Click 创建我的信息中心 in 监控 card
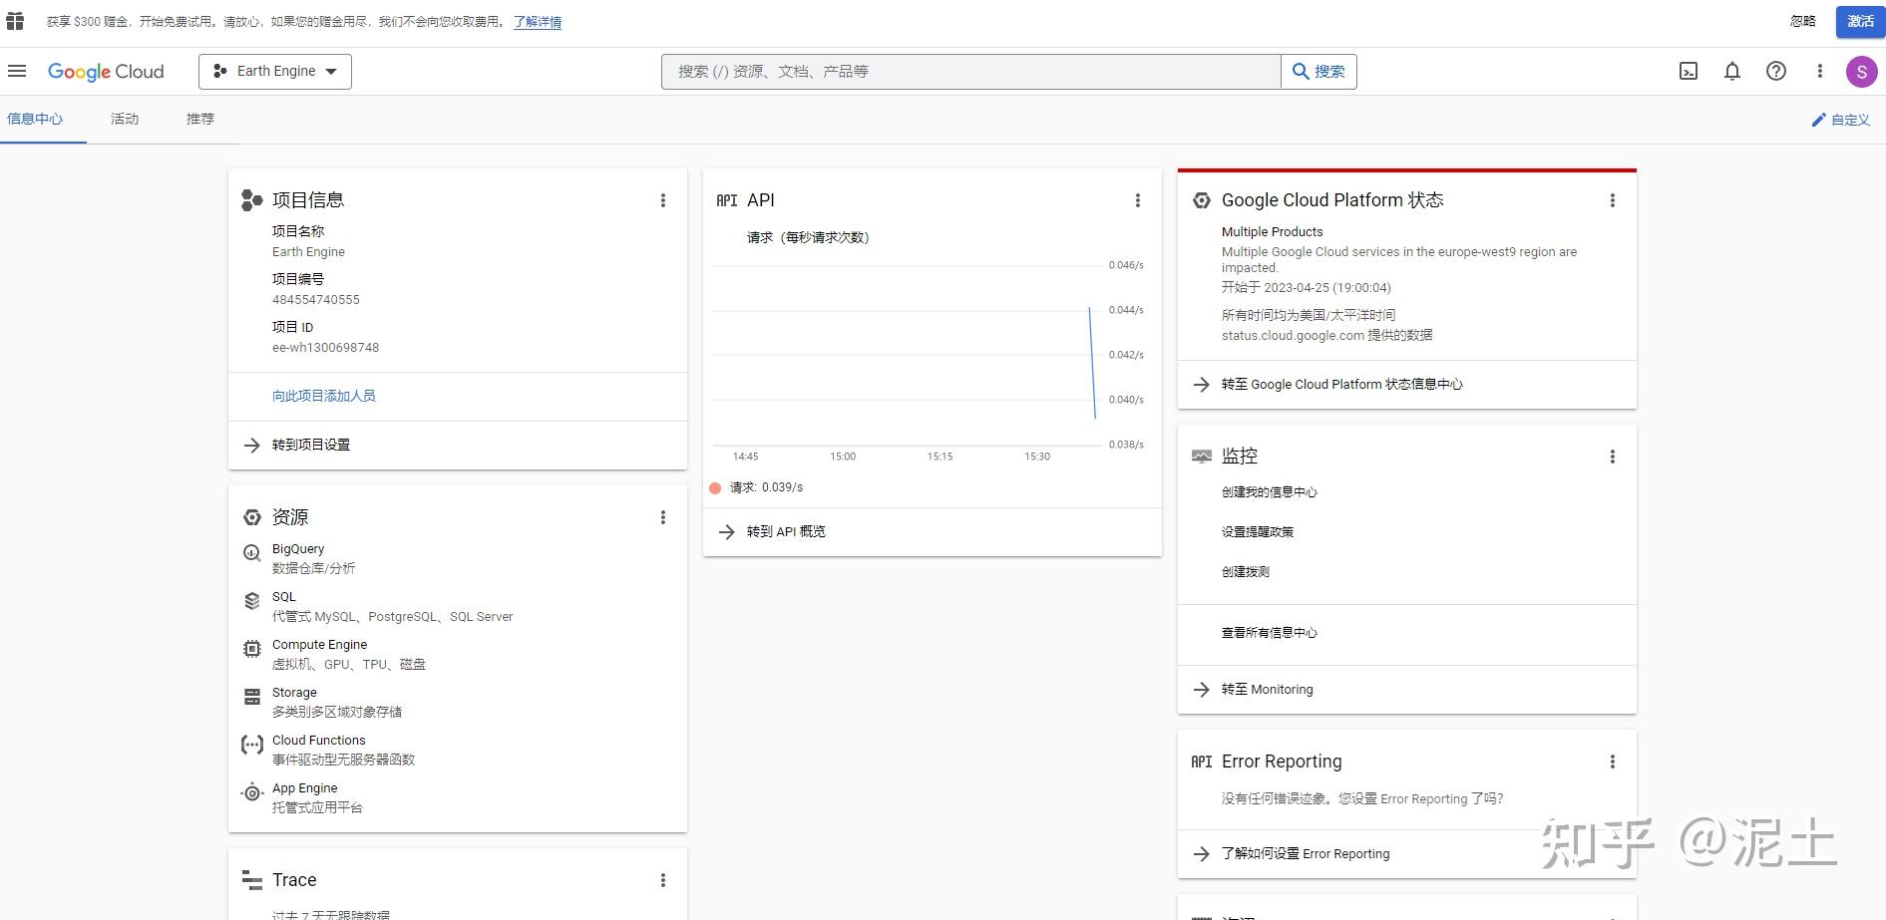The height and width of the screenshot is (920, 1886). pos(1270,492)
